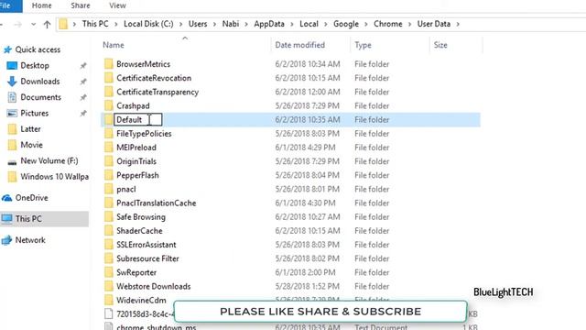
Task: Click the Up one level arrow
Action: click(47, 25)
